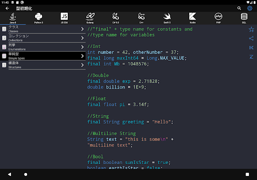Select the Swift 5 language icon
This screenshot has height=180, width=257.
point(167,18)
